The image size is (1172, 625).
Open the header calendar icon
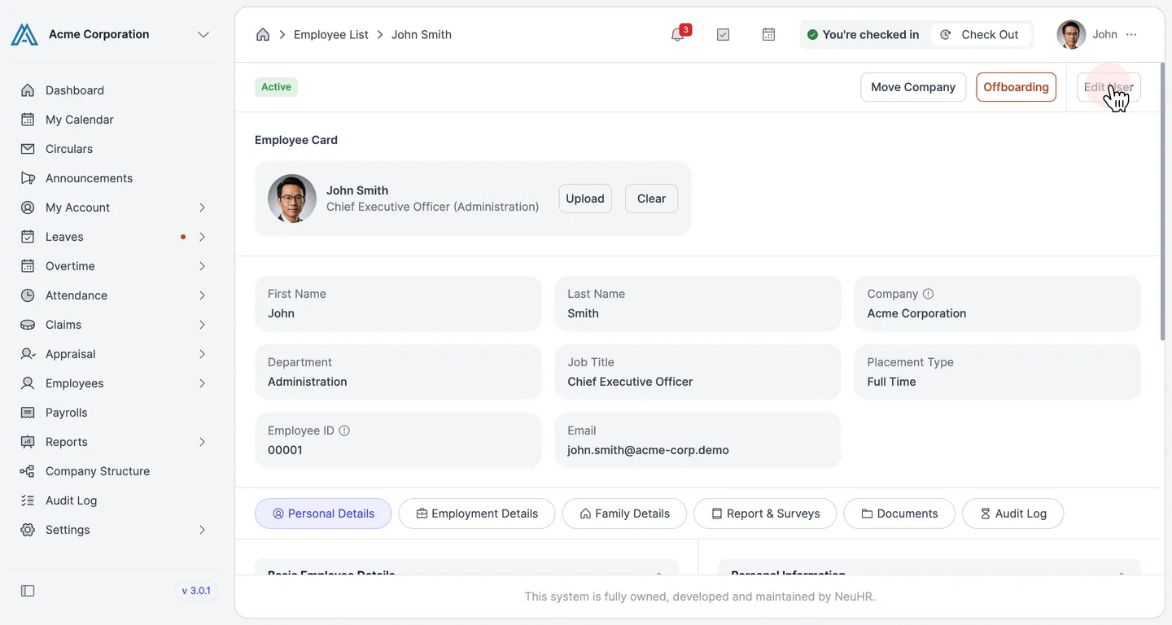[x=768, y=34]
